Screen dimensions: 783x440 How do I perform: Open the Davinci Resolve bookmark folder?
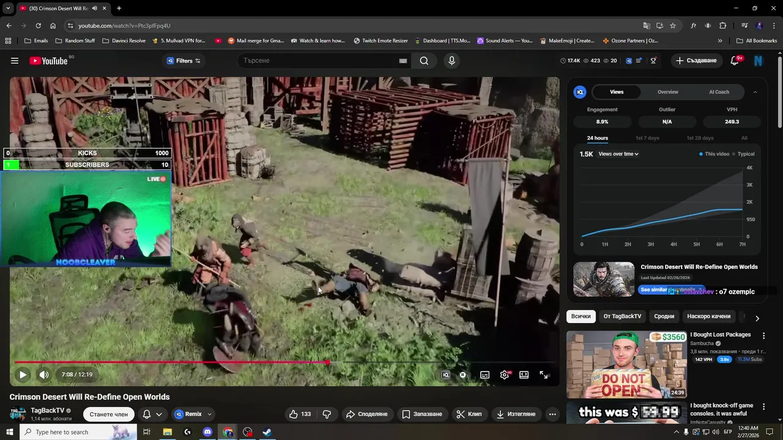124,41
